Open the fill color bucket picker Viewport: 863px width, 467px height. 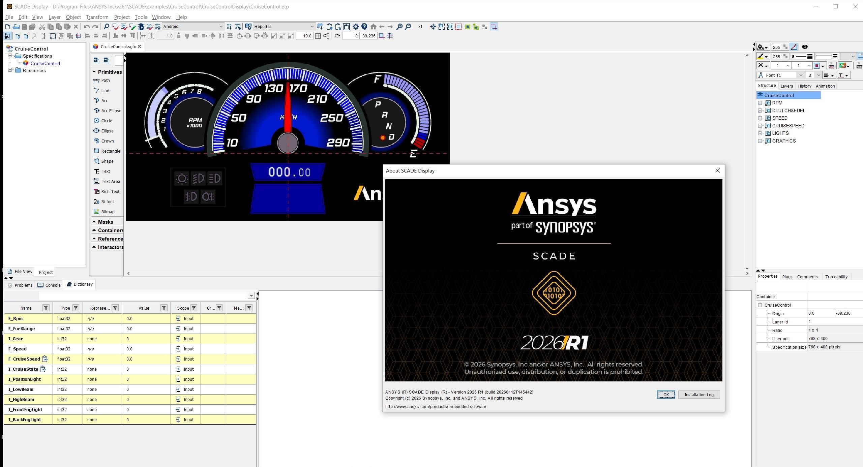(763, 47)
